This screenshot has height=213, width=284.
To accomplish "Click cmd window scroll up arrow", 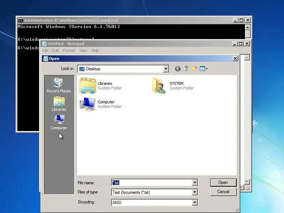I will coord(247,27).
